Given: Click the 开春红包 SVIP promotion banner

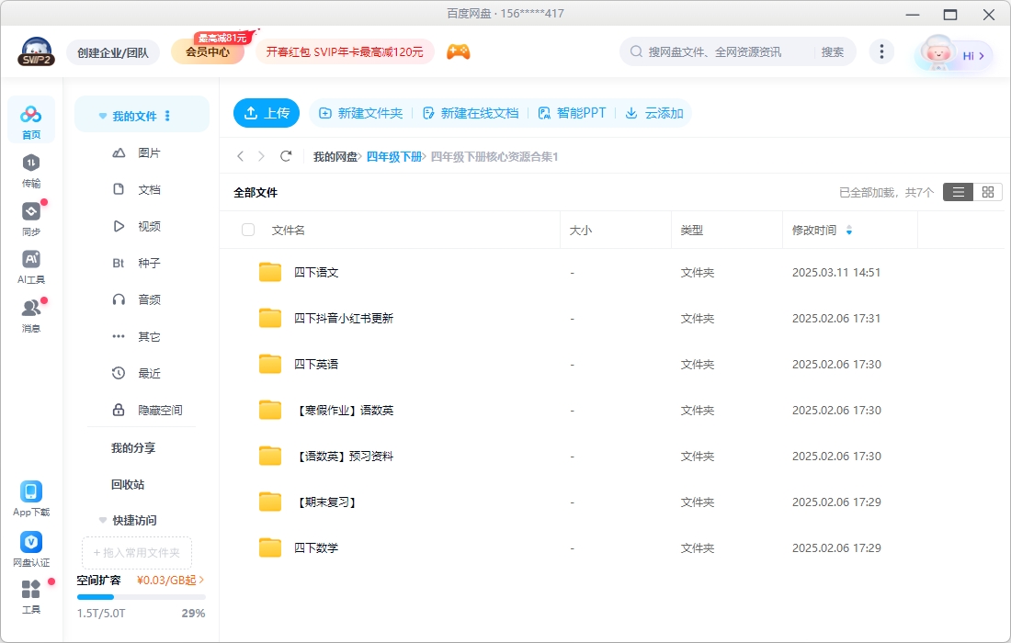Looking at the screenshot, I should pos(345,52).
